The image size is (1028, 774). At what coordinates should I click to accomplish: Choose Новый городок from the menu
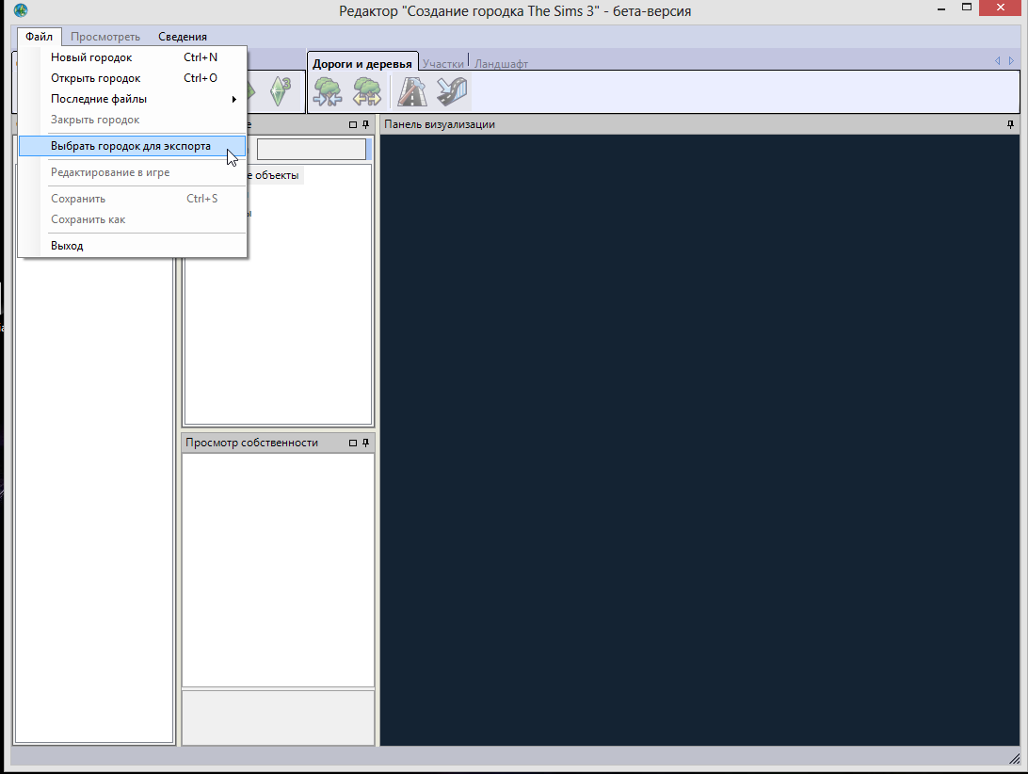(91, 57)
